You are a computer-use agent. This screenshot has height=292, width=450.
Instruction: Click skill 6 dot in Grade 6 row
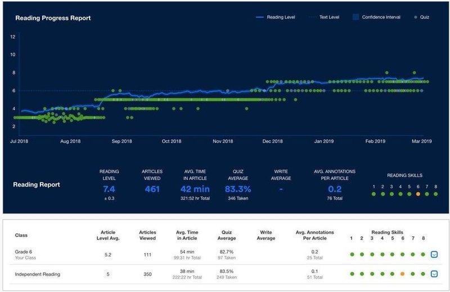pyautogui.click(x=402, y=254)
